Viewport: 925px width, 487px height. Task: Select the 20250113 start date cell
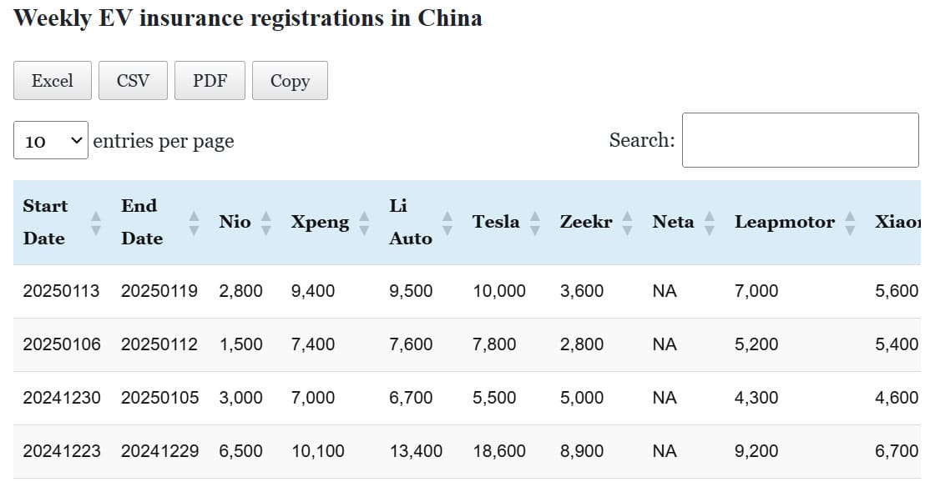tap(61, 291)
